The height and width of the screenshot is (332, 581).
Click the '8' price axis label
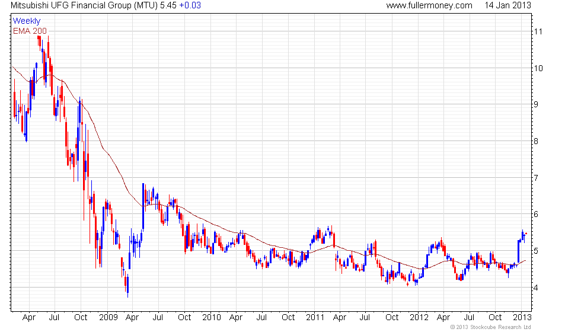coord(536,141)
